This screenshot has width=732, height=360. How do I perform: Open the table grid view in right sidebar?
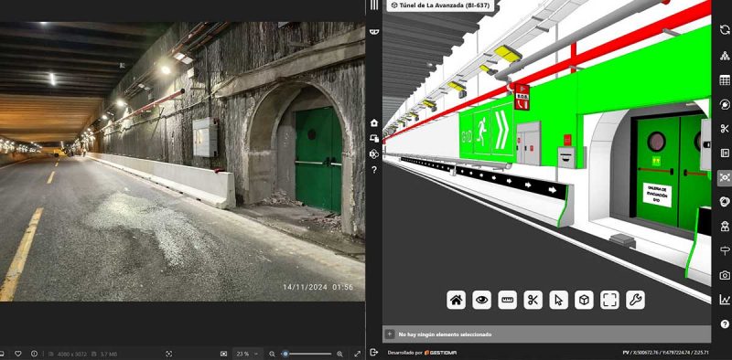[x=725, y=79]
